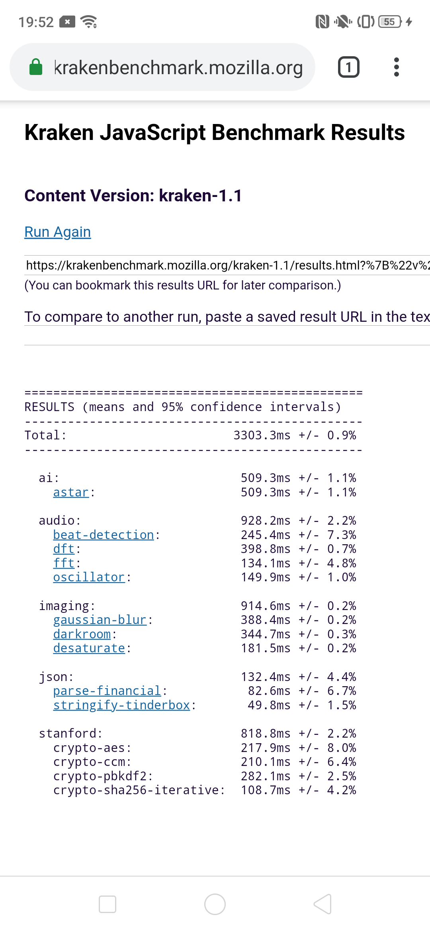The height and width of the screenshot is (933, 430).
Task: Open the gaussian-blur test link
Action: (x=100, y=620)
